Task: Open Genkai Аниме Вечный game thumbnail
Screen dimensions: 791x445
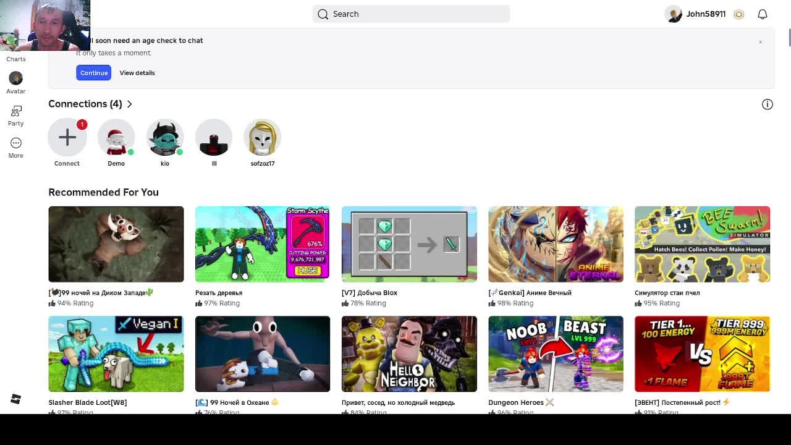Action: [556, 244]
